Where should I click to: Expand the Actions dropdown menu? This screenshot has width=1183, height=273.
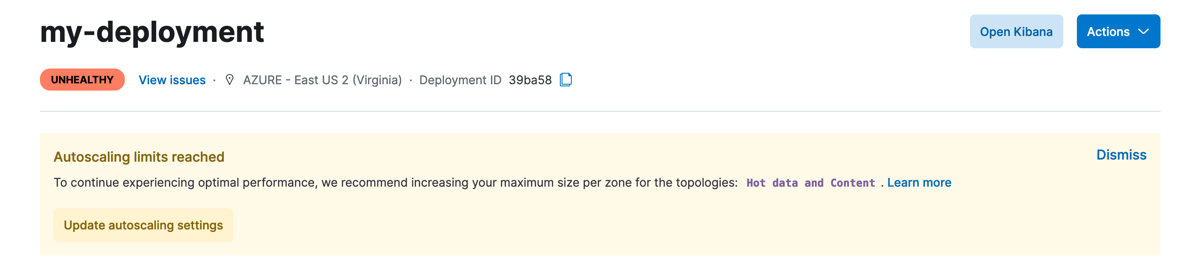tap(1108, 32)
